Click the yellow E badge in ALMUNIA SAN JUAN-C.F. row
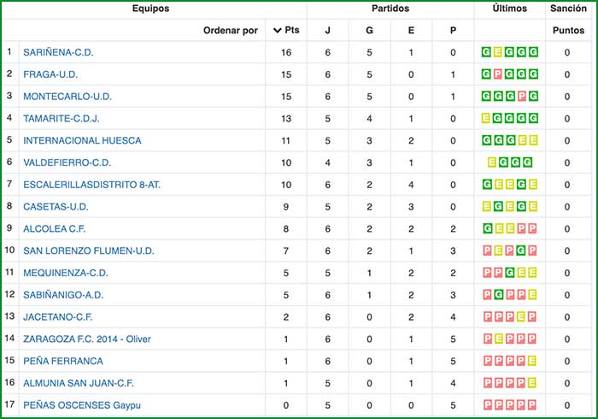 tap(534, 382)
